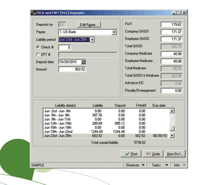Click the 307.76 liability value
210x185 pixels.
point(97,115)
